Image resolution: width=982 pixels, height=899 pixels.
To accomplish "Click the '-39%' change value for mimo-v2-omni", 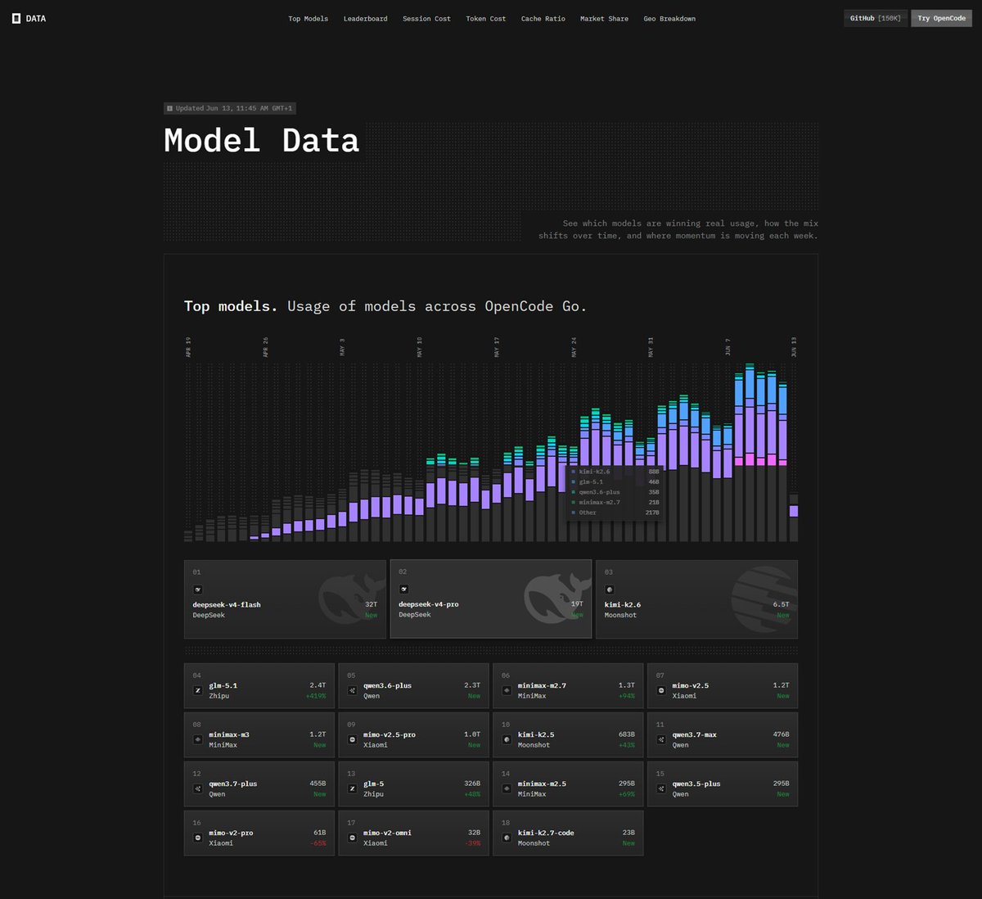I will pos(473,843).
